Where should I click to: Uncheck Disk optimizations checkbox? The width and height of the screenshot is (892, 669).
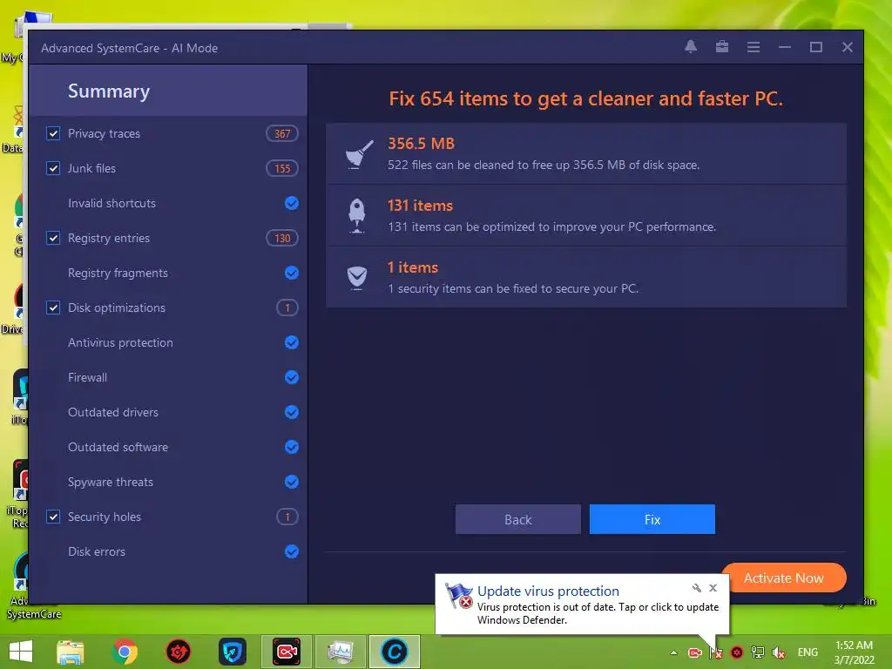[53, 307]
